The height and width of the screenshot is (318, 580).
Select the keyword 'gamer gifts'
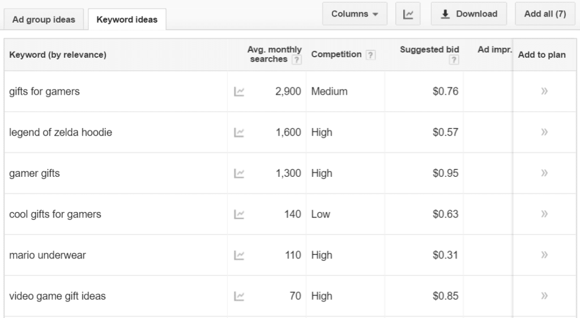(35, 173)
